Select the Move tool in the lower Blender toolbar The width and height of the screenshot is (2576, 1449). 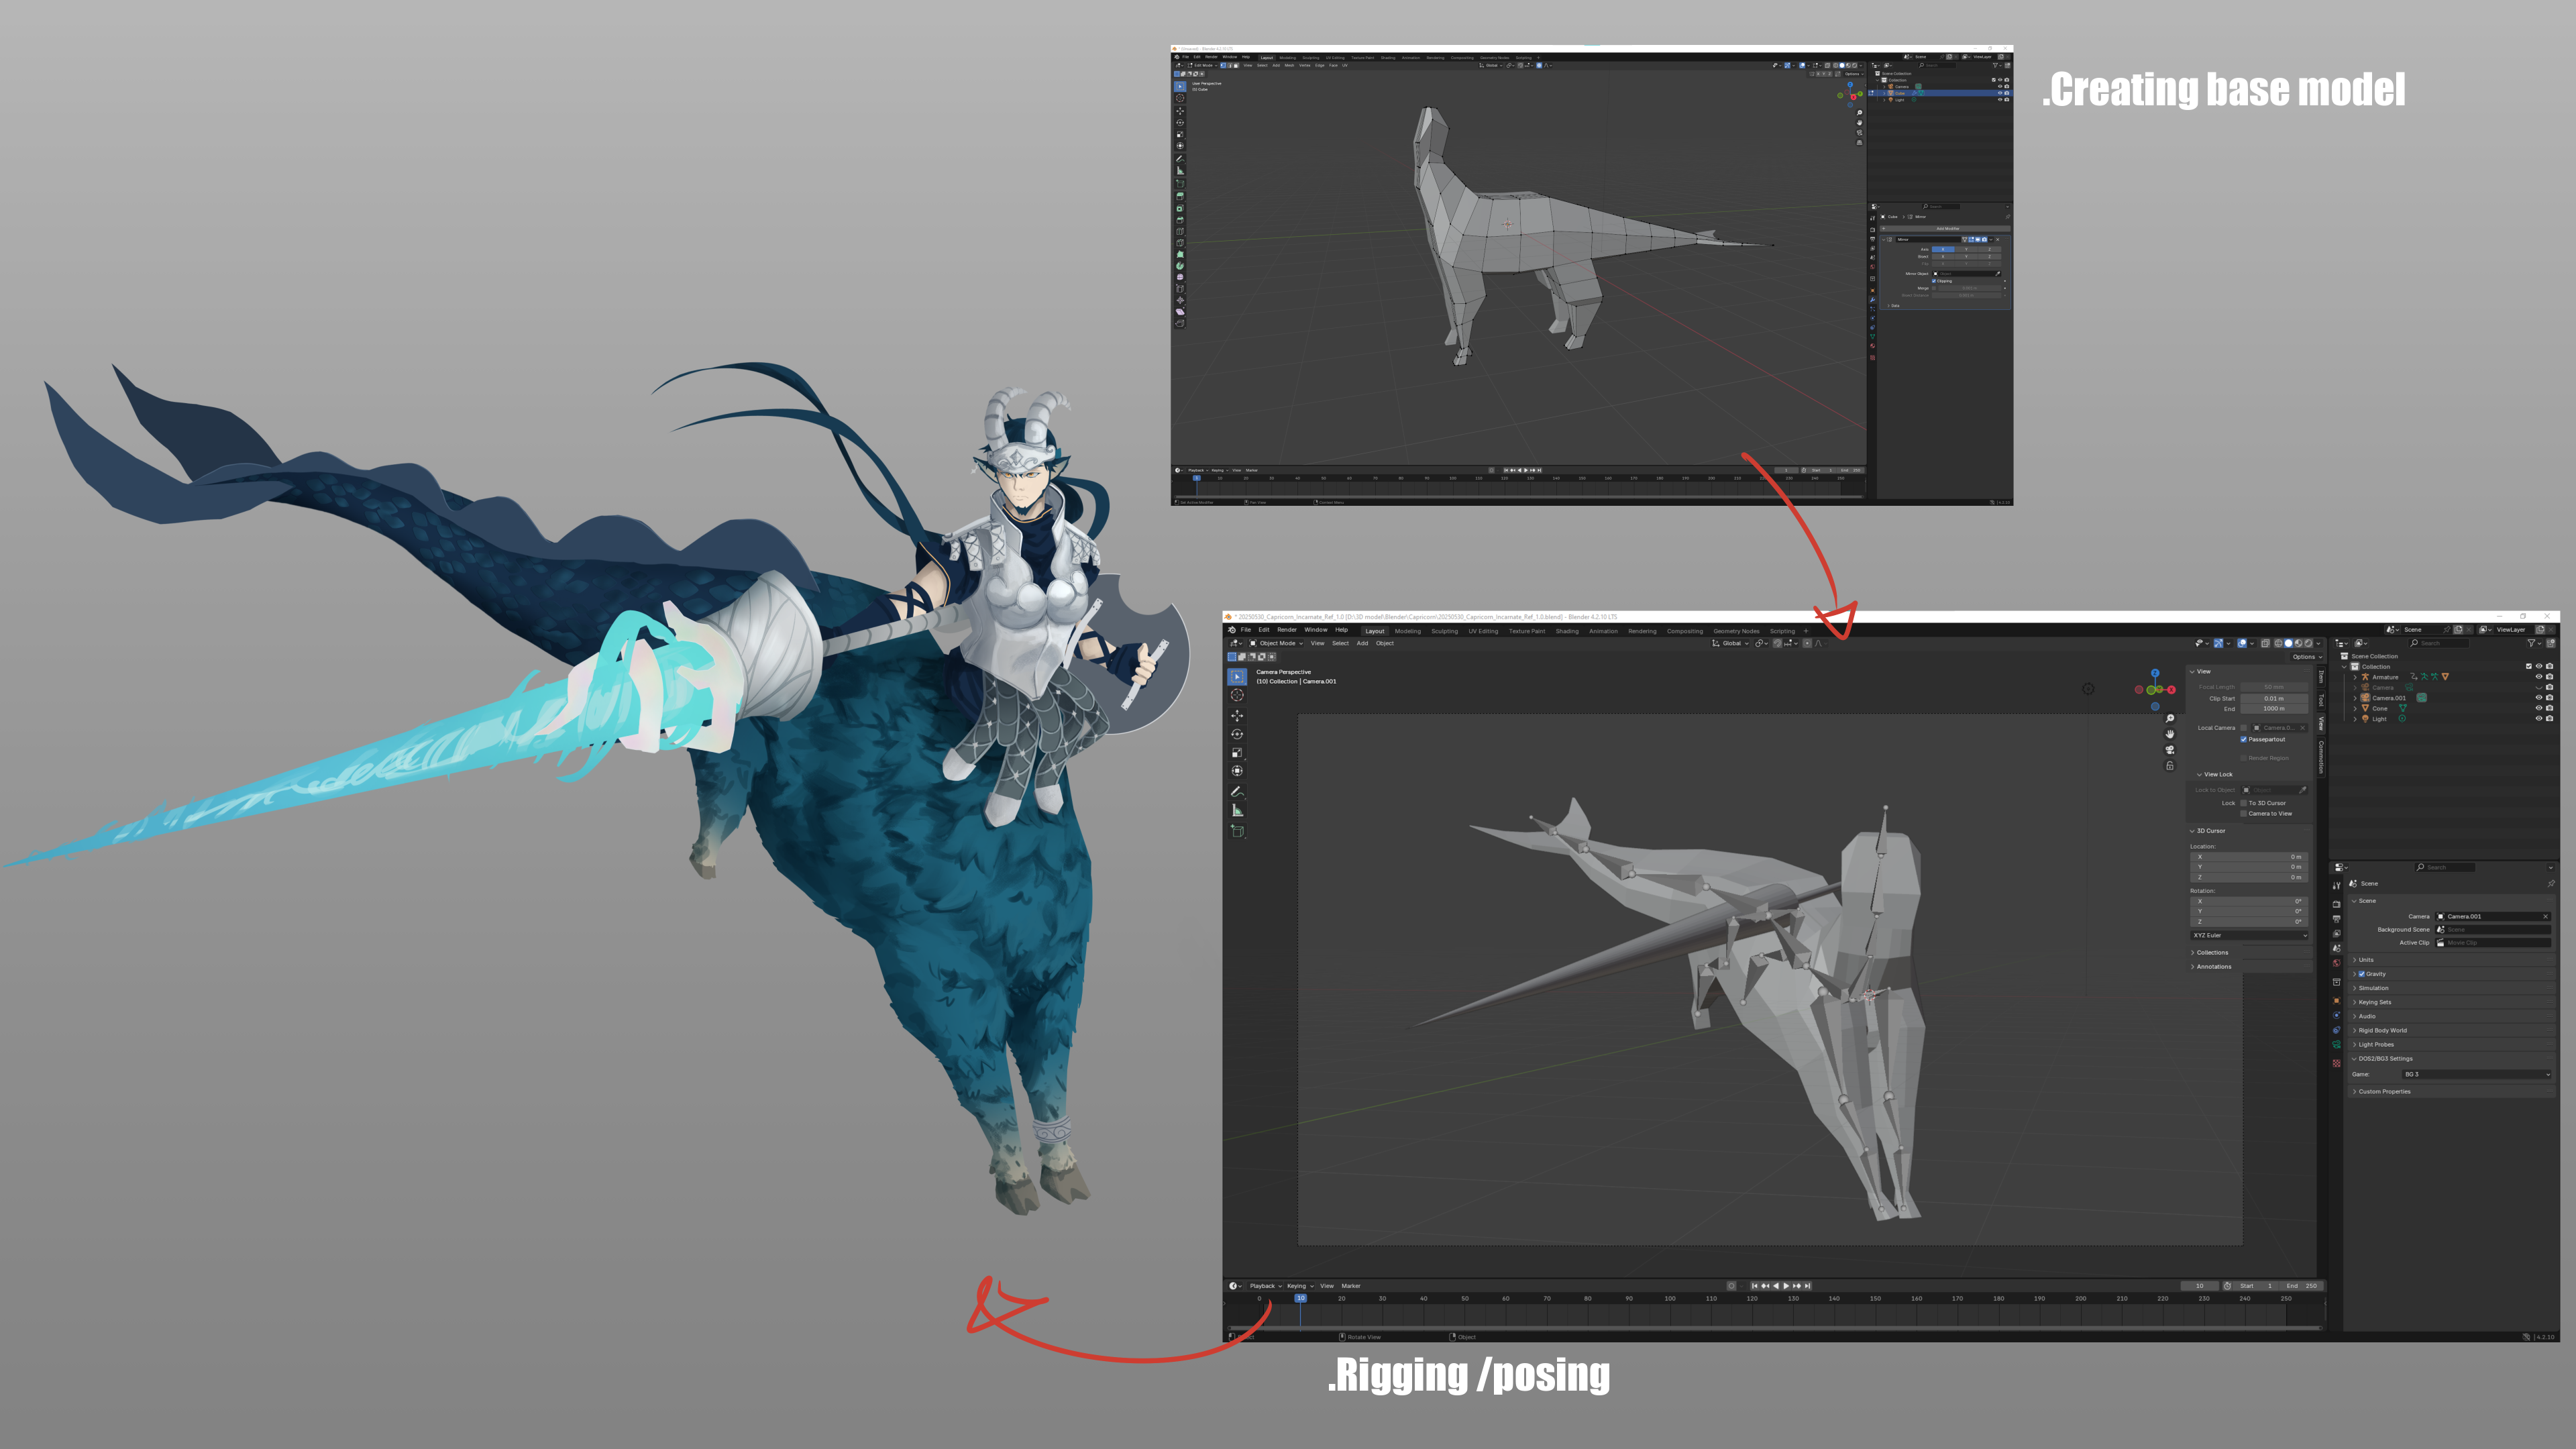(1237, 716)
